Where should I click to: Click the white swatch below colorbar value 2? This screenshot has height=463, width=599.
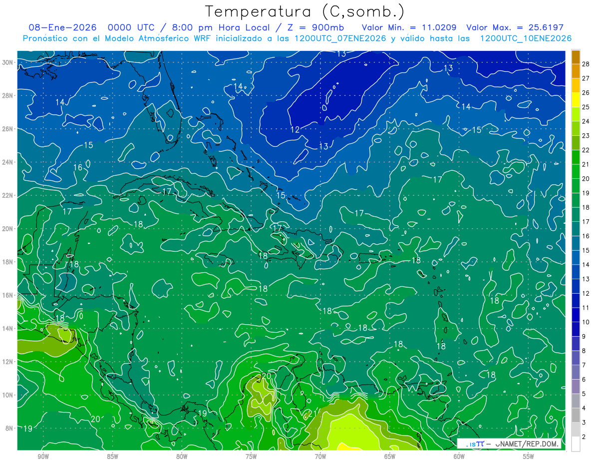(576, 444)
